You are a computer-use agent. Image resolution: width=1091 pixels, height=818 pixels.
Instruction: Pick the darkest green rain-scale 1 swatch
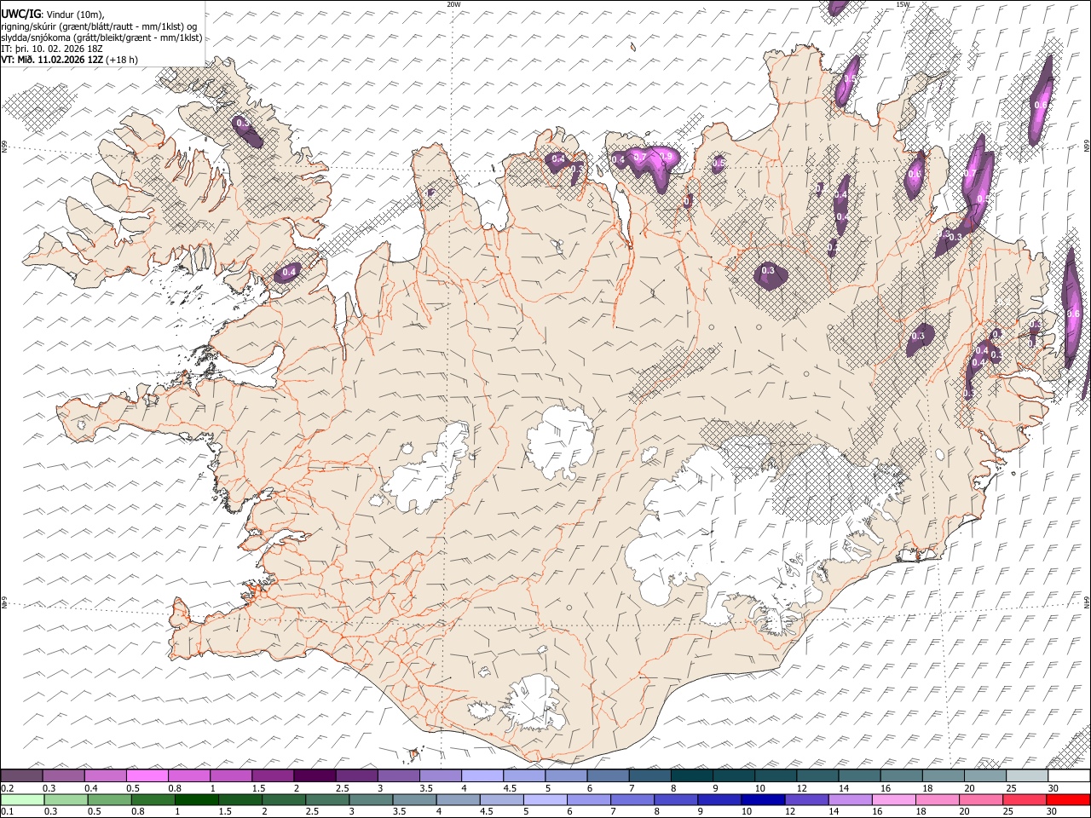click(196, 799)
